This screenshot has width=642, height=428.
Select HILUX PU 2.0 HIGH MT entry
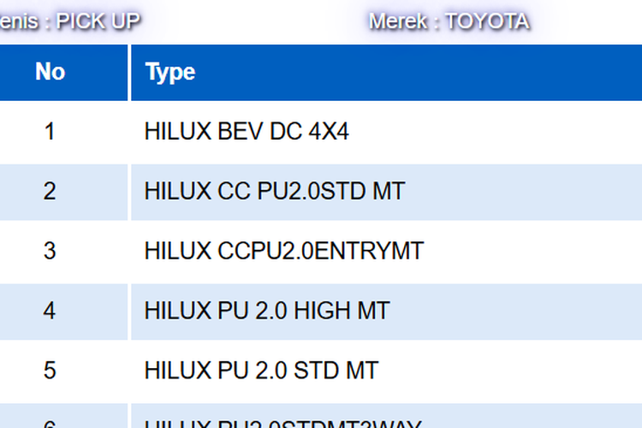[266, 311]
